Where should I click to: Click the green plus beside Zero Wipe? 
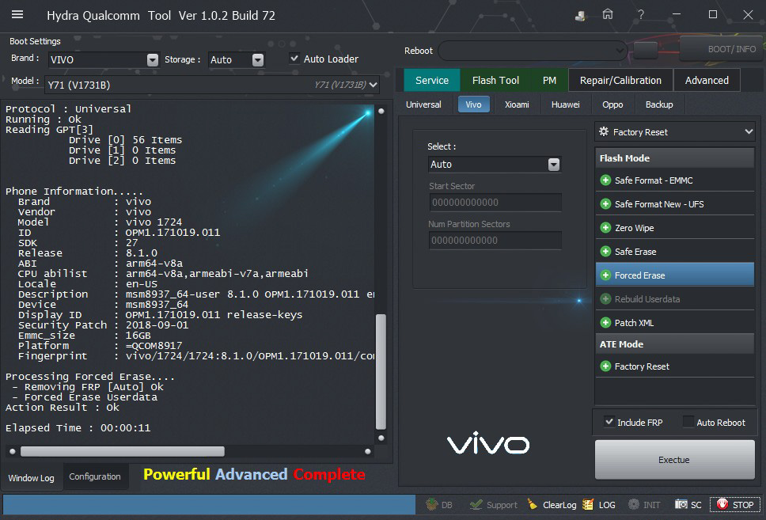pyautogui.click(x=605, y=228)
